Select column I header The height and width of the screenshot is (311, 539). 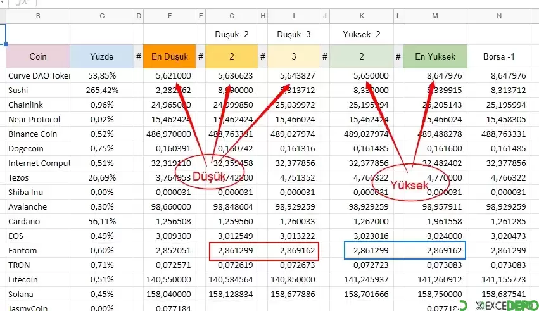[x=293, y=16]
